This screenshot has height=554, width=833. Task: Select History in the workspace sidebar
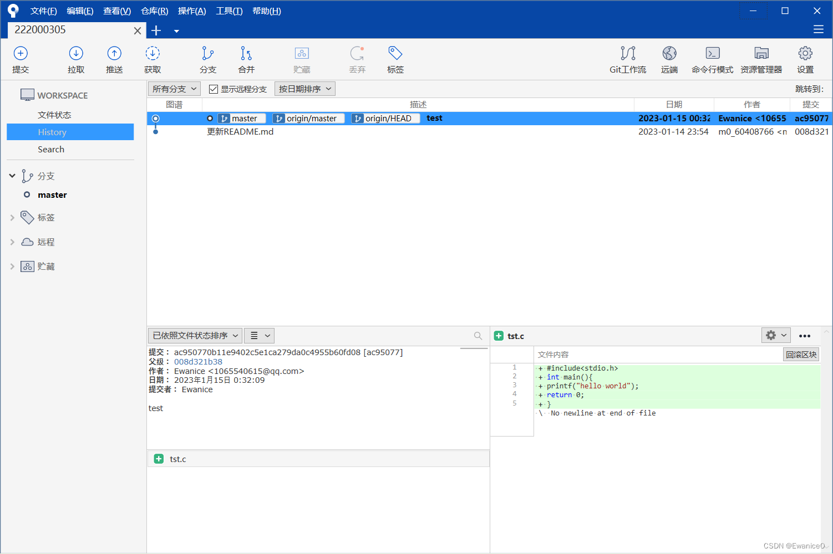[70, 132]
